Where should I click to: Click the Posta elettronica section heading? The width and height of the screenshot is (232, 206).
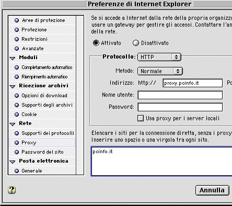pyautogui.click(x=43, y=161)
